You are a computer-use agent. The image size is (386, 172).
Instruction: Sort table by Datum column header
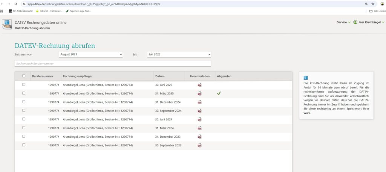[160, 76]
